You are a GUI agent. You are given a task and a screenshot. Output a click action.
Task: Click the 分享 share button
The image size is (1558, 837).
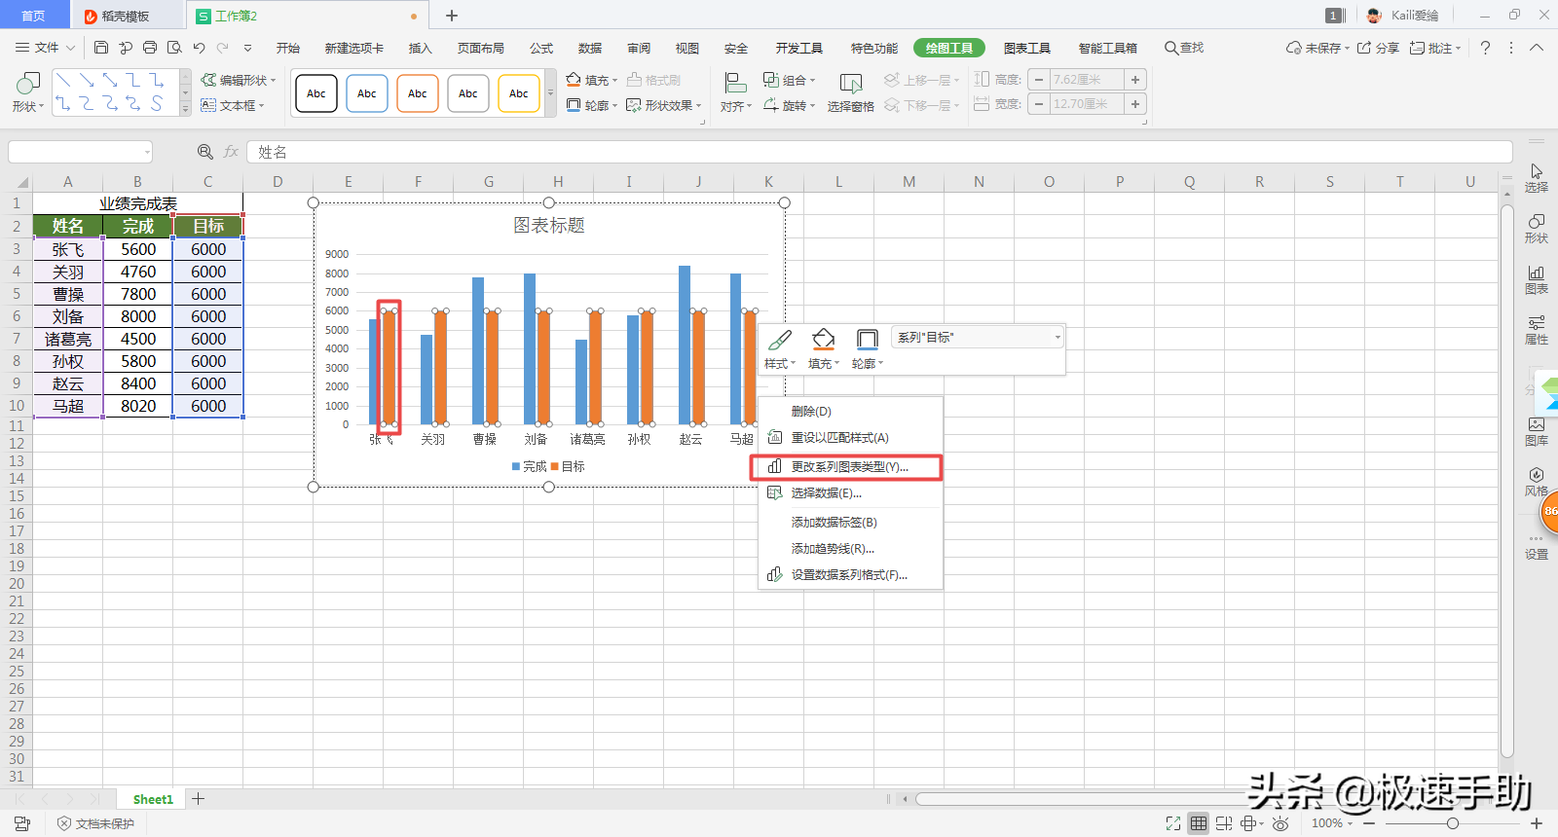[1378, 48]
